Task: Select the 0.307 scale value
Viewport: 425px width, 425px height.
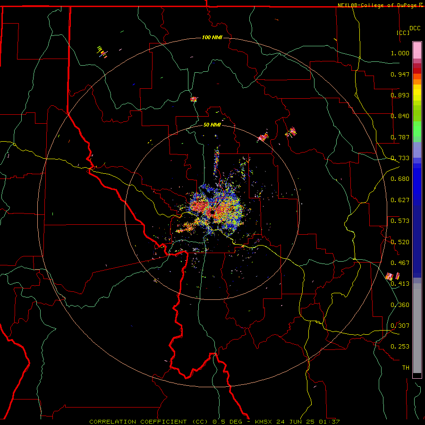Action: (400, 326)
